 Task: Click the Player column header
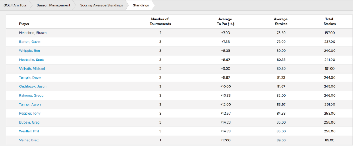click(24, 24)
